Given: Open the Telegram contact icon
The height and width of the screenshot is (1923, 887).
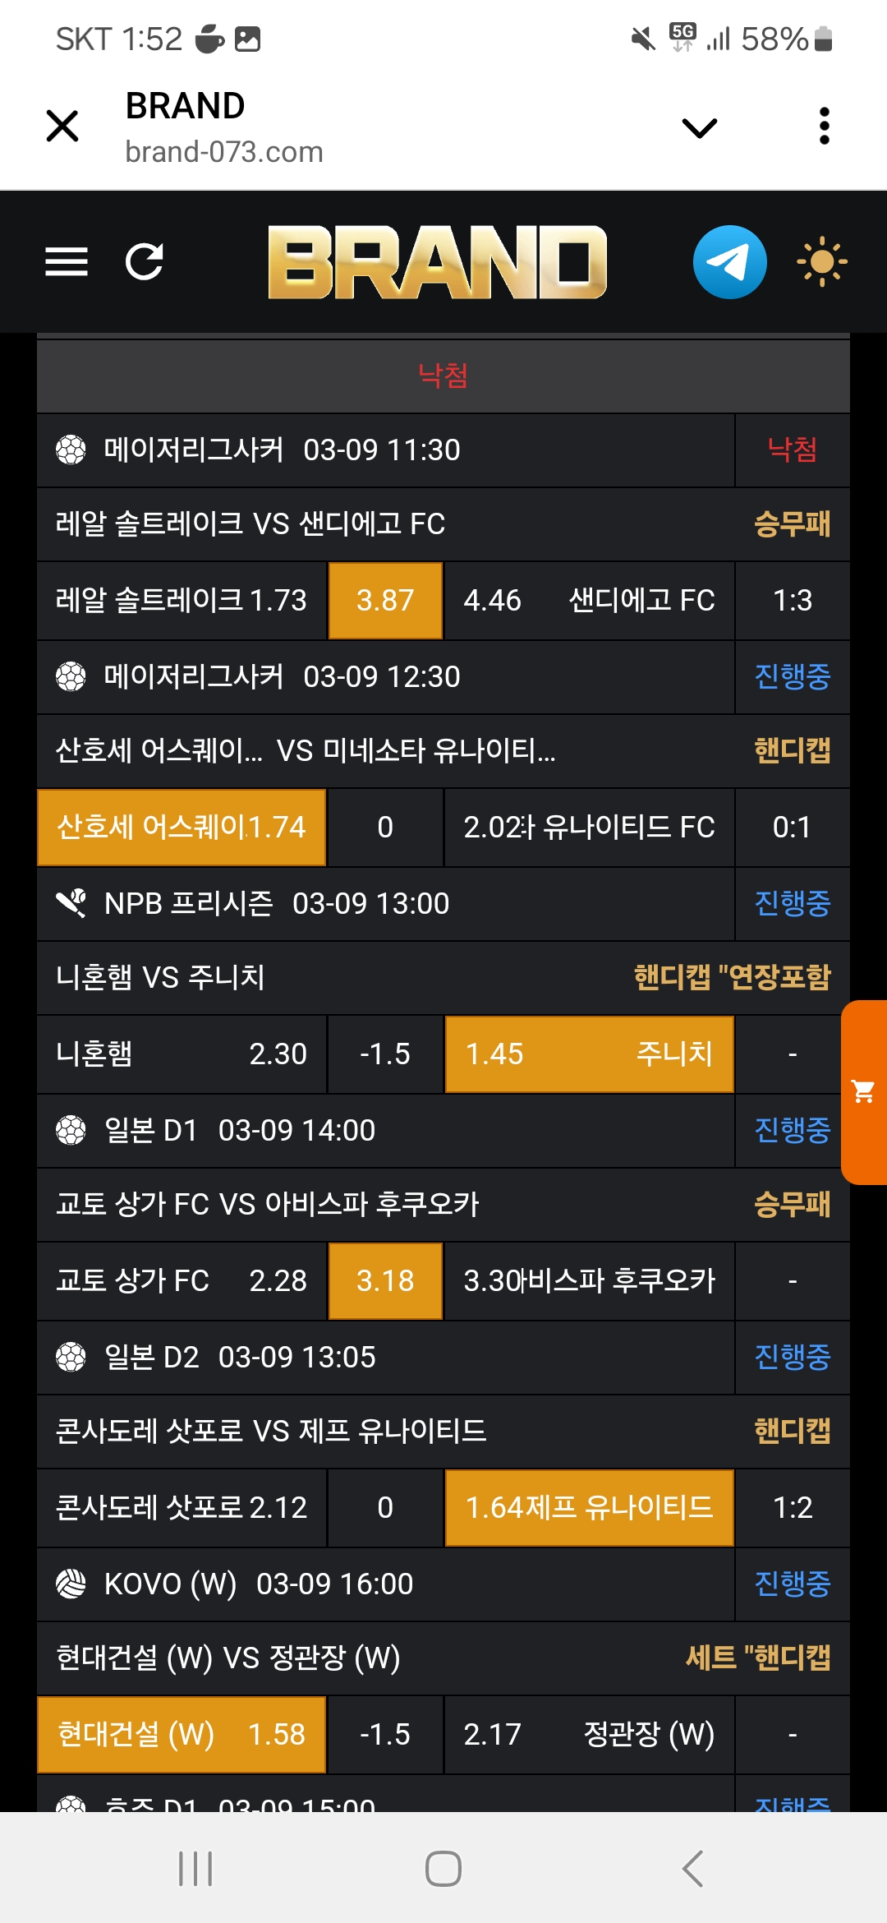Looking at the screenshot, I should [729, 262].
